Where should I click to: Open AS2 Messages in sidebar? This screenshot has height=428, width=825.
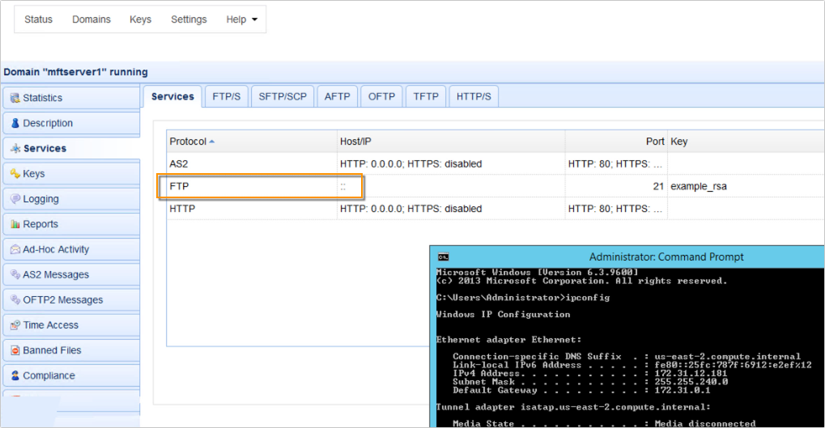(56, 274)
